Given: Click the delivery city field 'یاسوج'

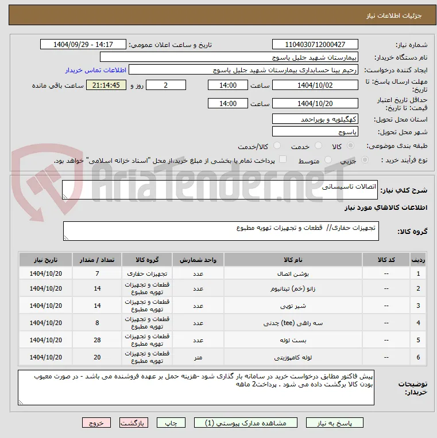Looking at the screenshot, I should click(315, 131).
